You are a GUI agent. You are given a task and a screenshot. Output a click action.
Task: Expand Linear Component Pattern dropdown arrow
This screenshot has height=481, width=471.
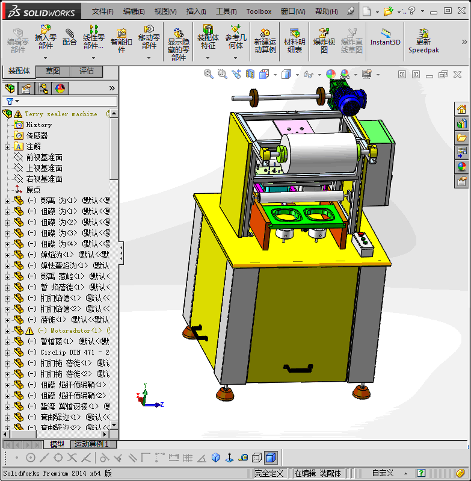click(x=93, y=58)
